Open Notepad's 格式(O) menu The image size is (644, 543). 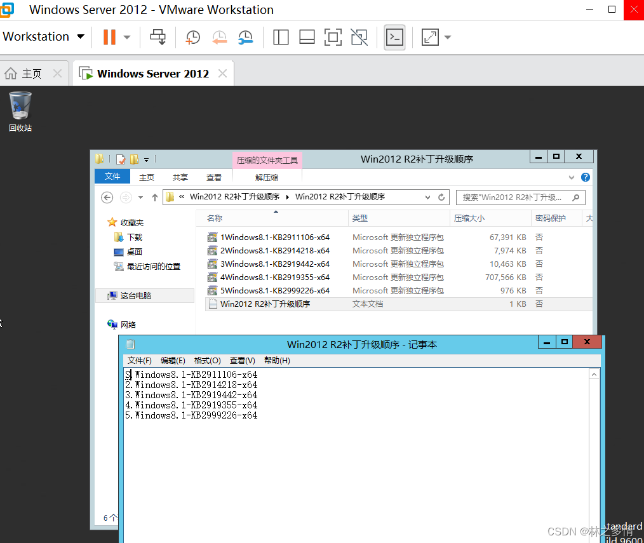click(x=208, y=361)
